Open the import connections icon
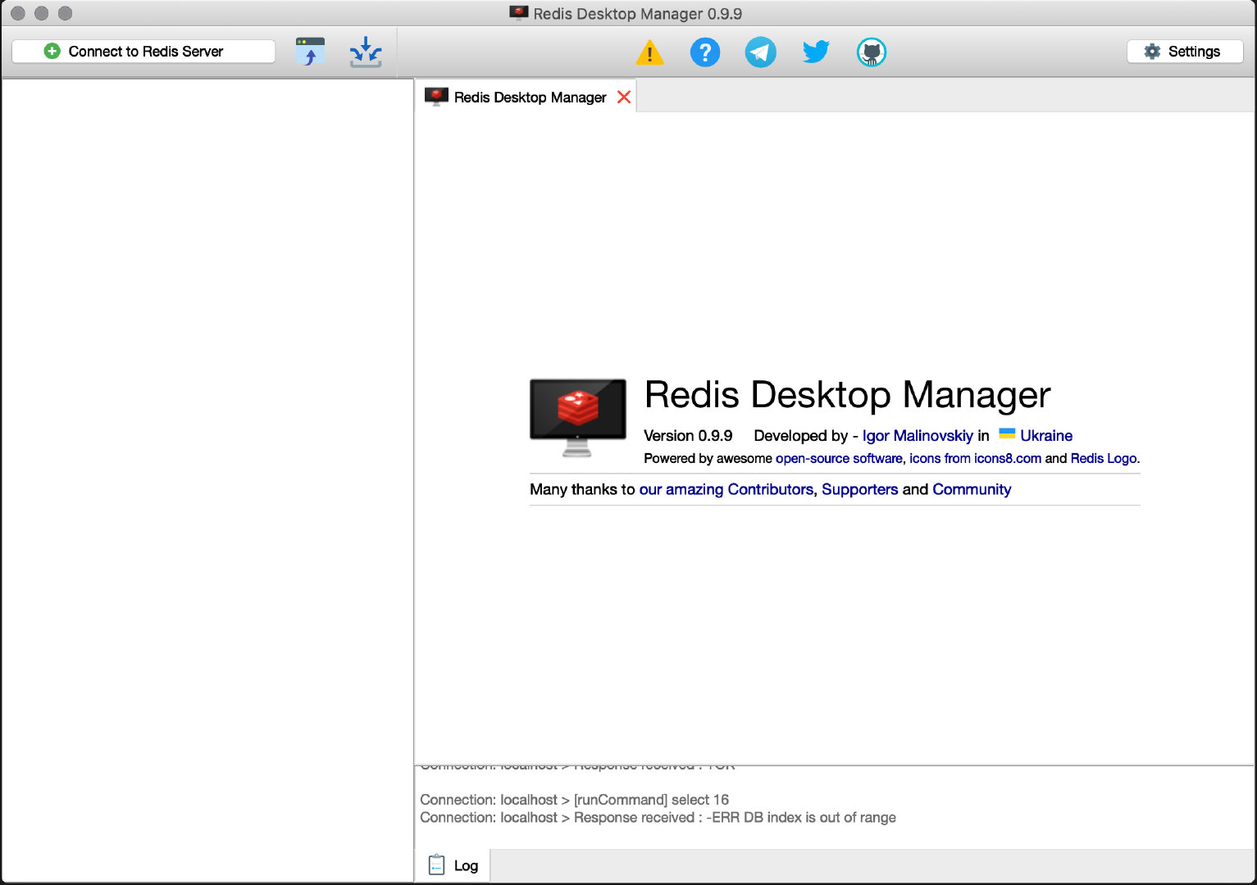Image resolution: width=1257 pixels, height=885 pixels. (310, 52)
